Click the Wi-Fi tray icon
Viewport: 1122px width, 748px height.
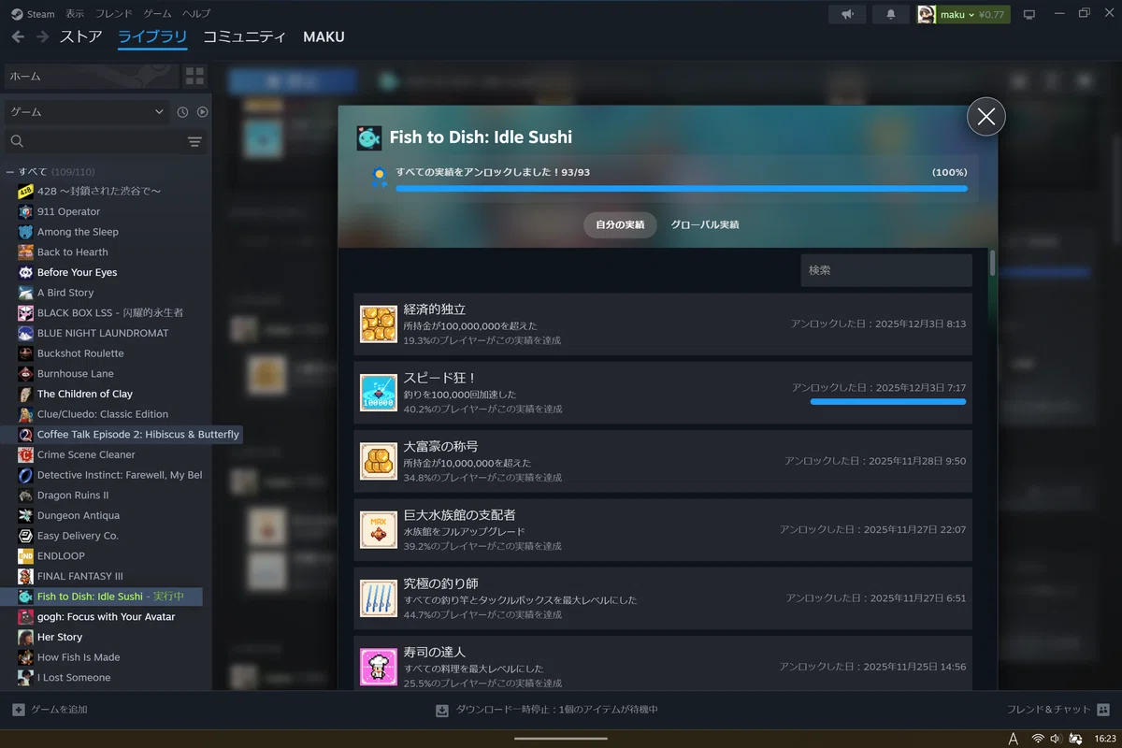pyautogui.click(x=1038, y=739)
